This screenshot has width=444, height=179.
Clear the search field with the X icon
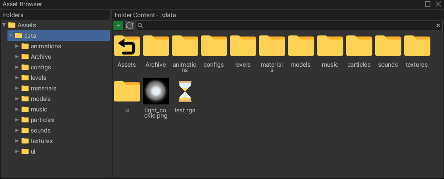pos(438,25)
